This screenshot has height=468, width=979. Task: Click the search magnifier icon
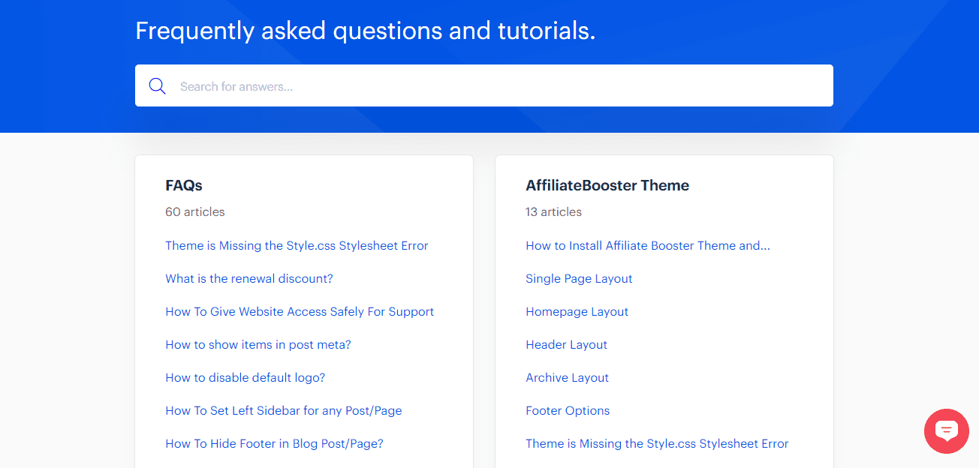click(x=157, y=86)
